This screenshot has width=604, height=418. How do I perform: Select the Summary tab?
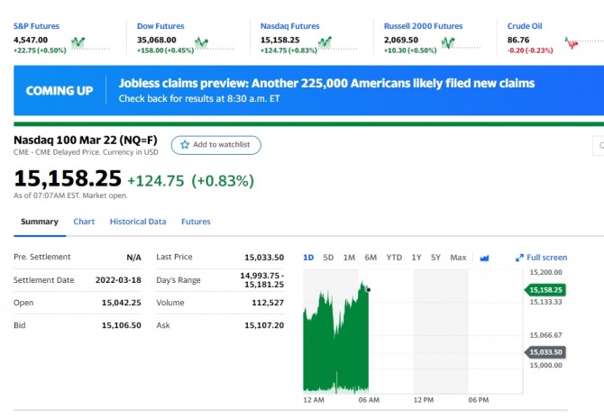40,222
